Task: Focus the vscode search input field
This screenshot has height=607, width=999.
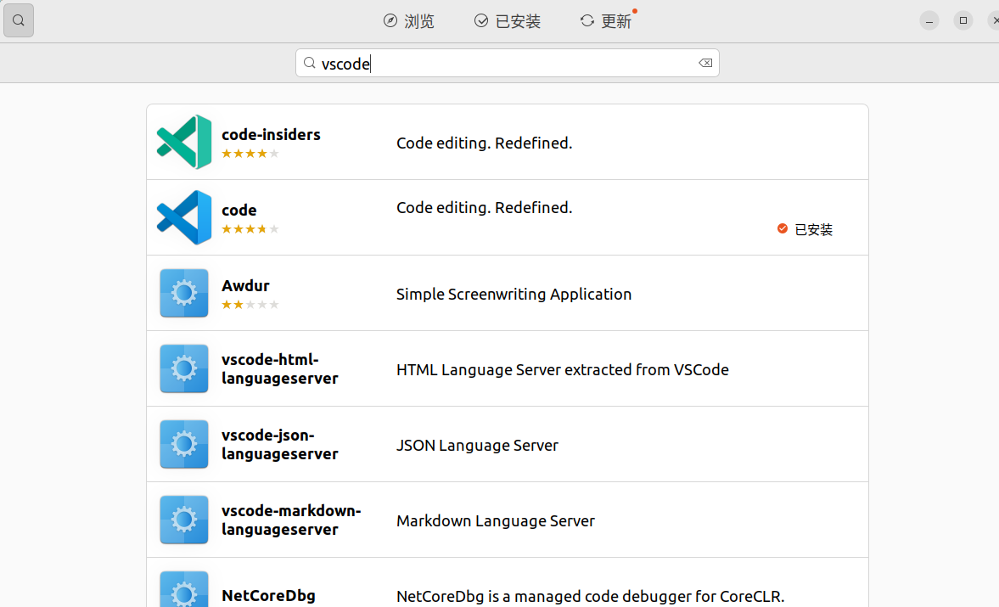Action: (508, 63)
